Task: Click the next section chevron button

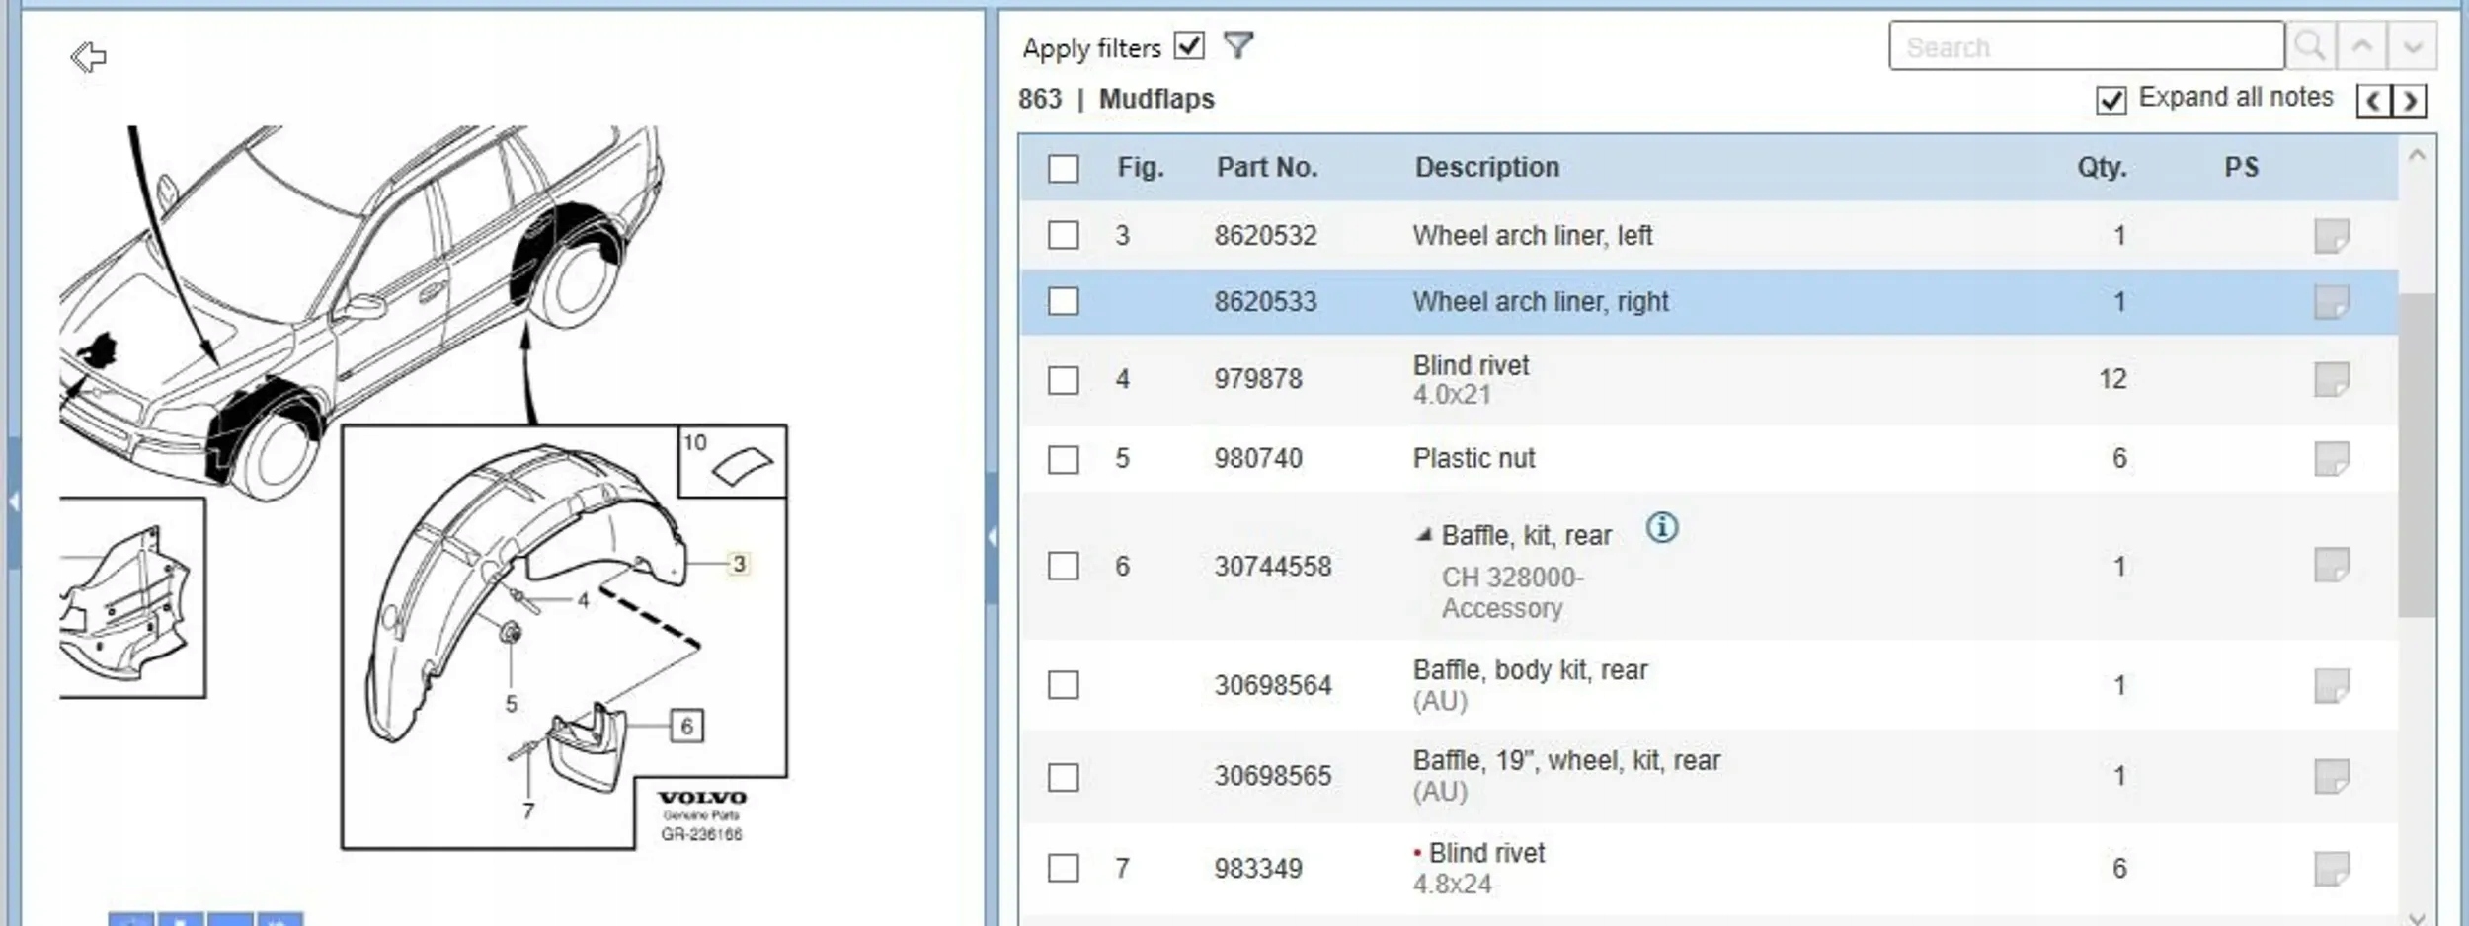Action: tap(2410, 101)
